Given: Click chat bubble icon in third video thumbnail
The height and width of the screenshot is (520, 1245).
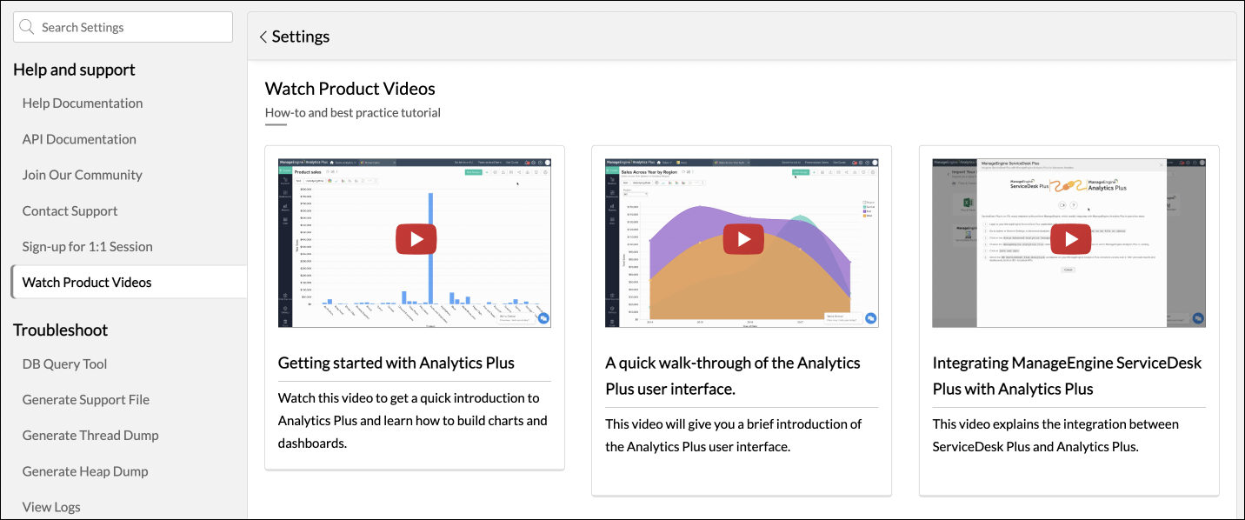Looking at the screenshot, I should pos(1198,319).
